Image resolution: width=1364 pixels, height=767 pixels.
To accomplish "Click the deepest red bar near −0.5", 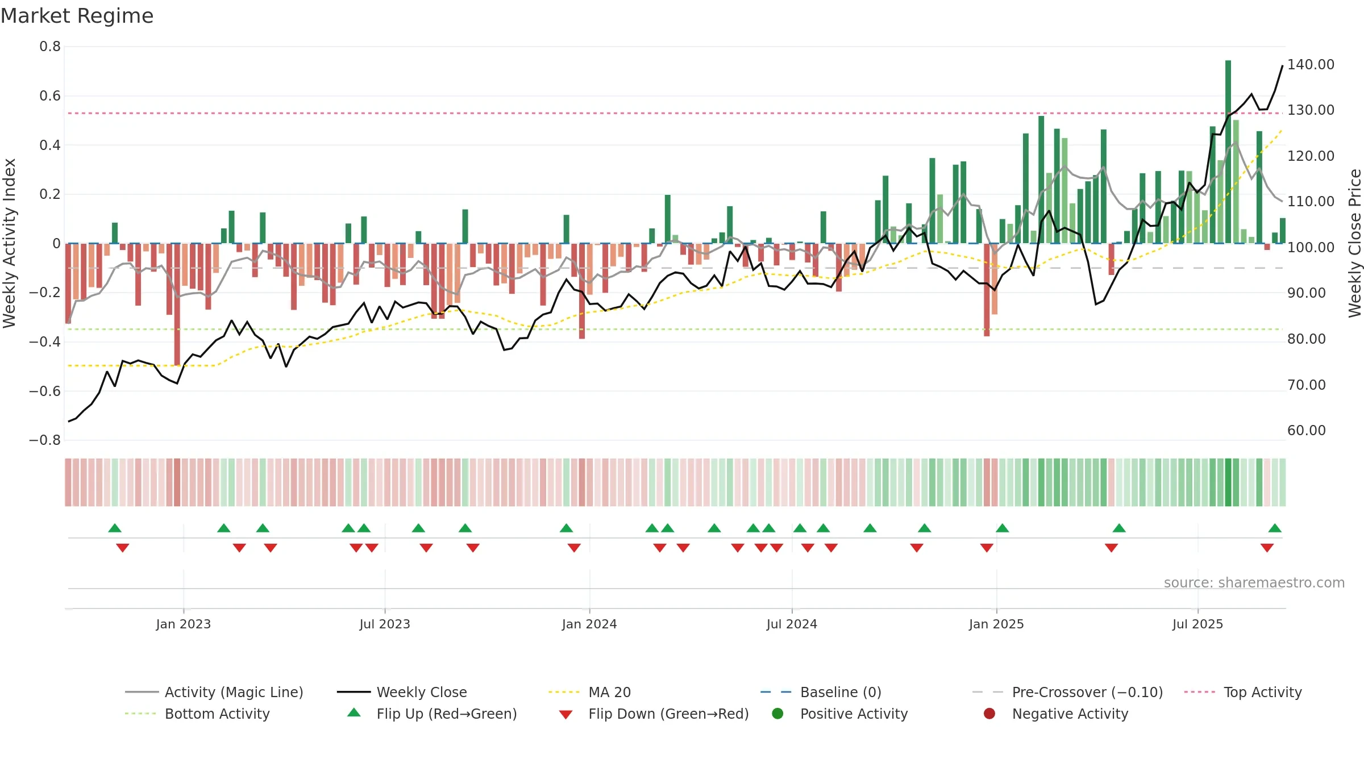I will [177, 305].
